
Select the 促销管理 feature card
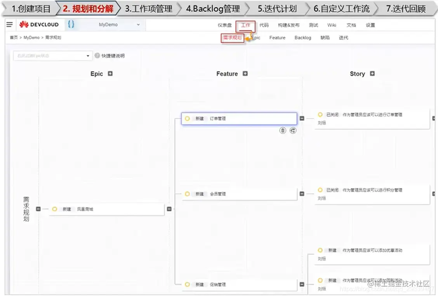click(x=239, y=284)
